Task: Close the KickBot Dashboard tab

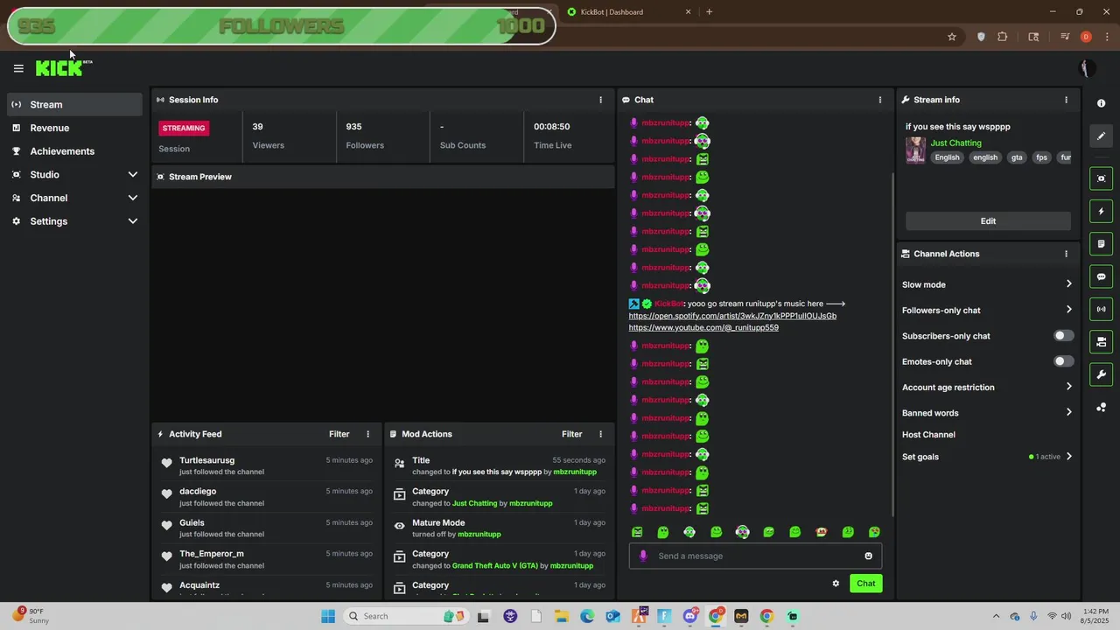Action: [688, 12]
